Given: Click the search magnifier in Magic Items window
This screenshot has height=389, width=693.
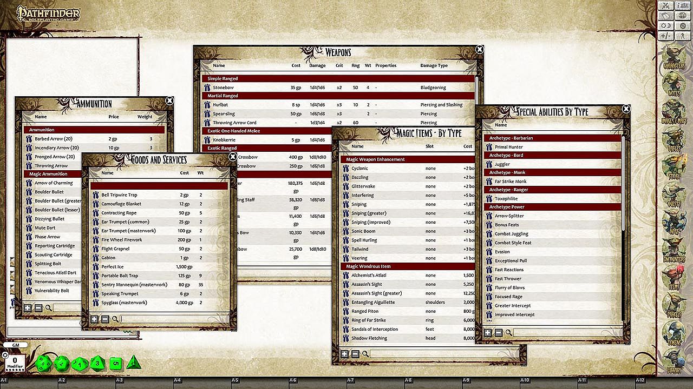Looking at the screenshot, I should [x=365, y=354].
